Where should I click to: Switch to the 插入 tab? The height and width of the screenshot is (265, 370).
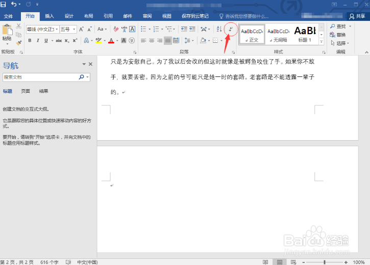(50, 16)
